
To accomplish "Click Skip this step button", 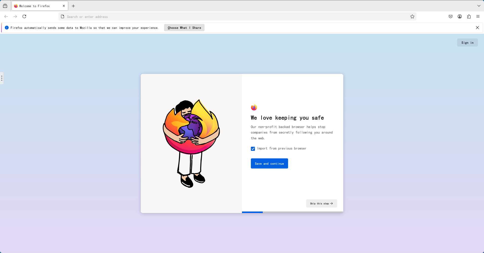I will tap(321, 203).
